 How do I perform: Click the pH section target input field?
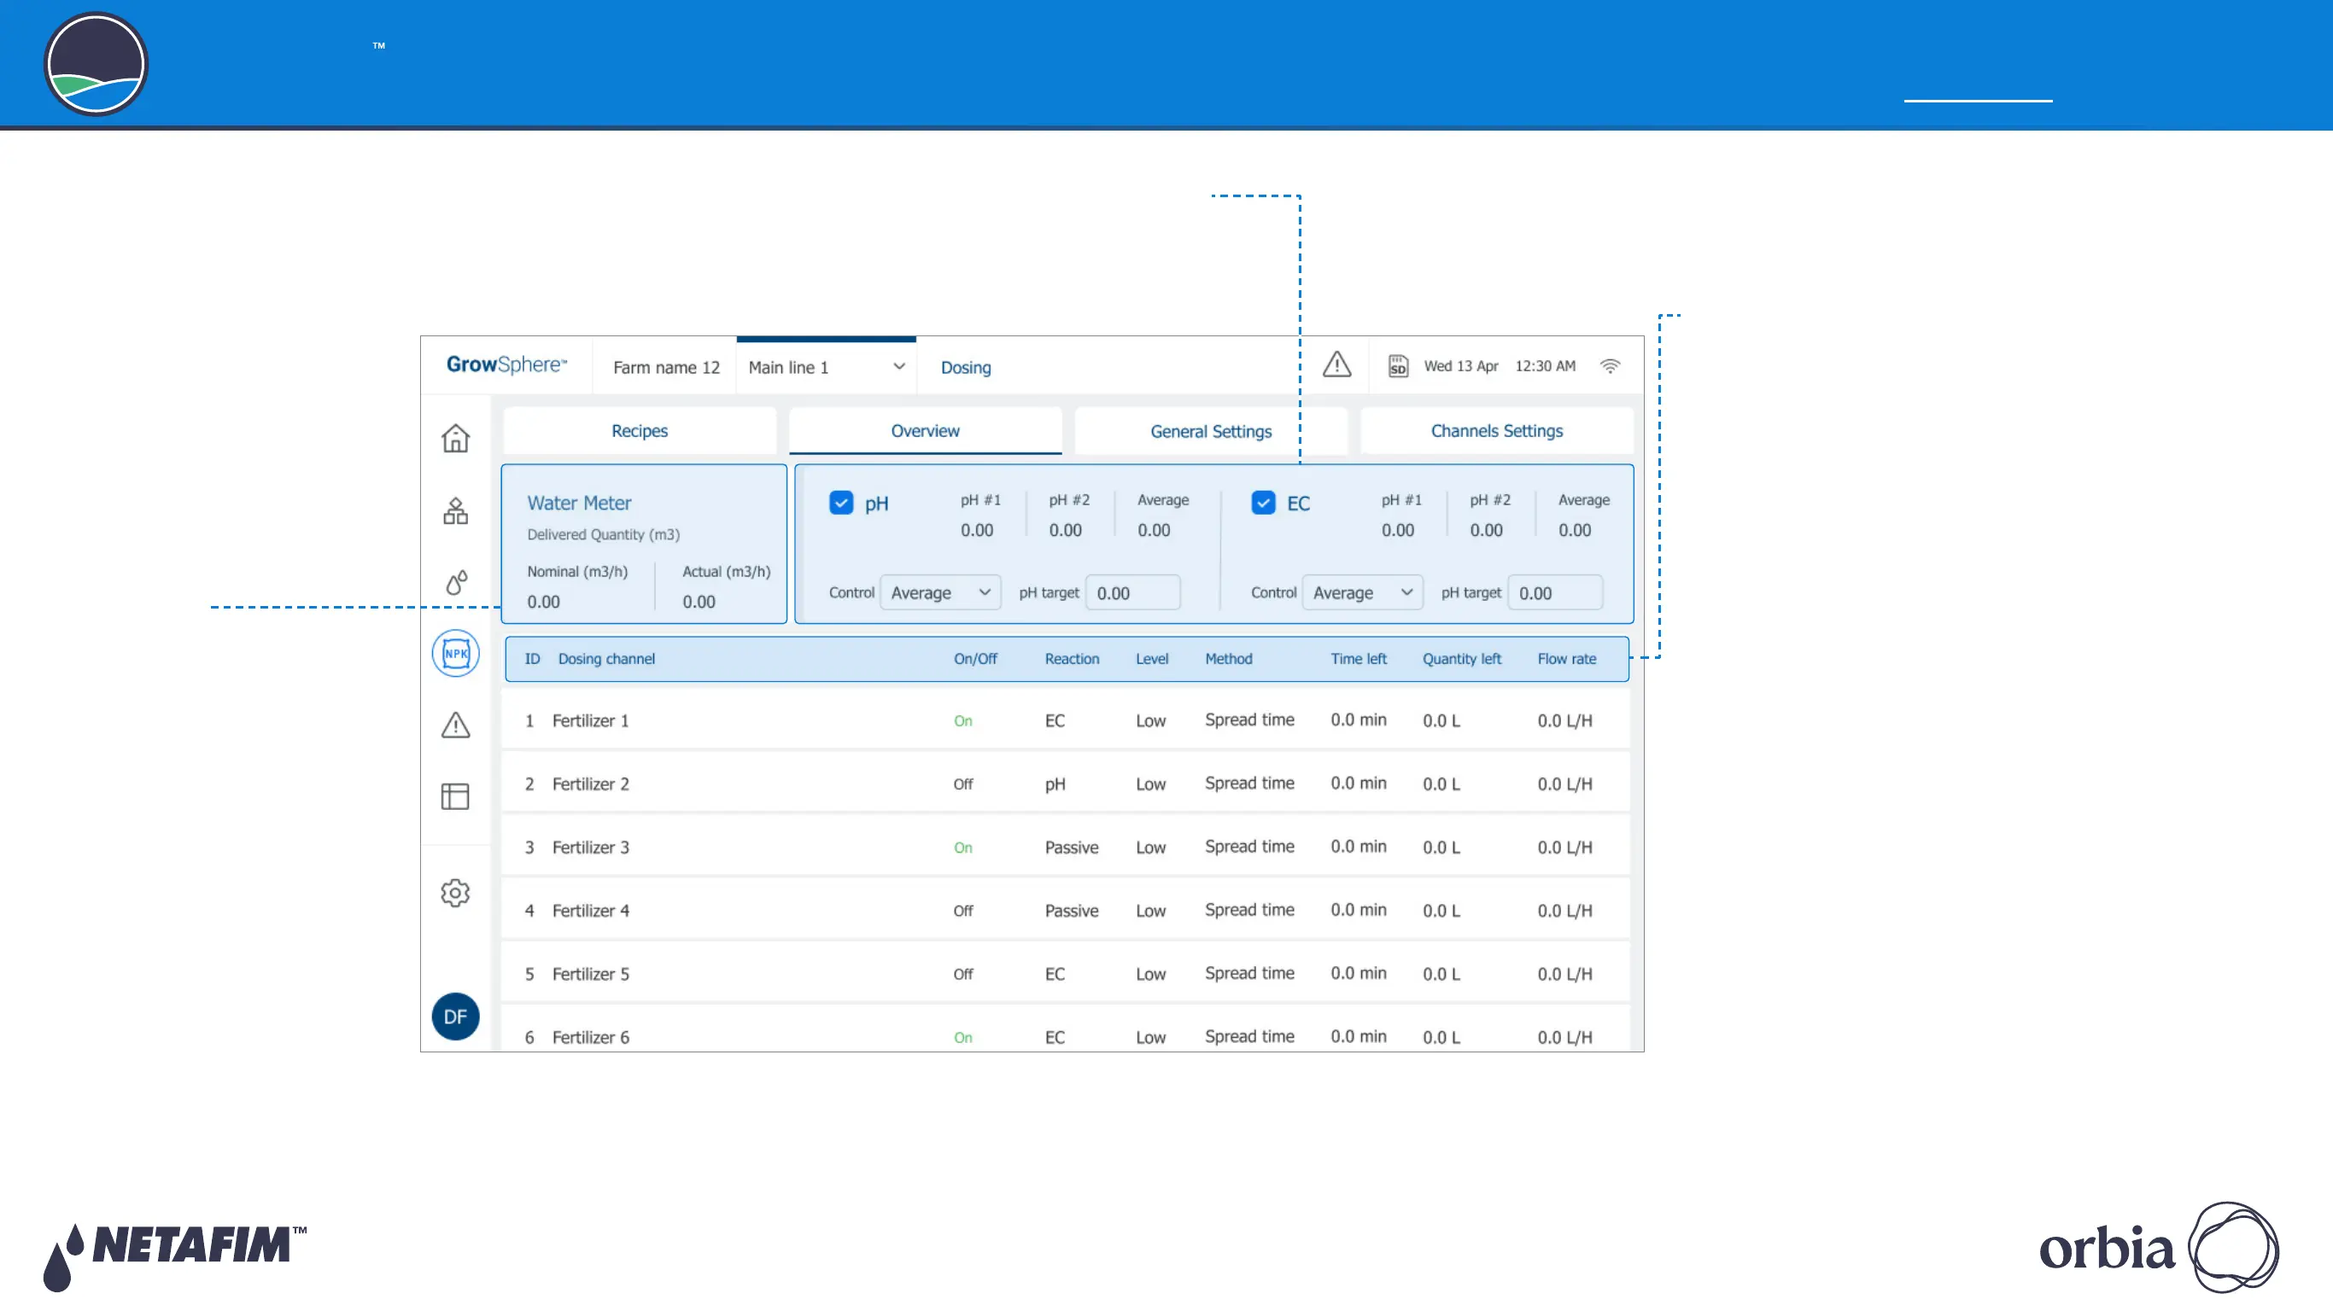tap(1133, 593)
